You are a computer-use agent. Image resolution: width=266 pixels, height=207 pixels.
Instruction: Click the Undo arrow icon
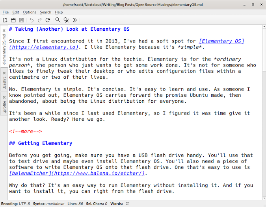(32, 20)
